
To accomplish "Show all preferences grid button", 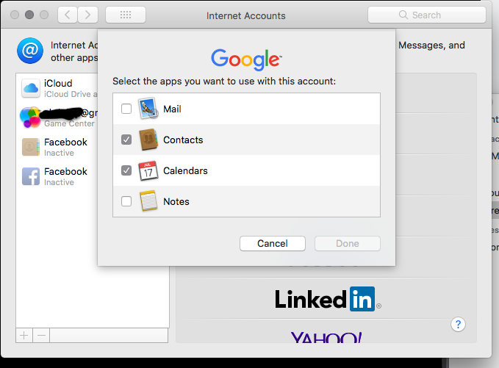I will (126, 15).
